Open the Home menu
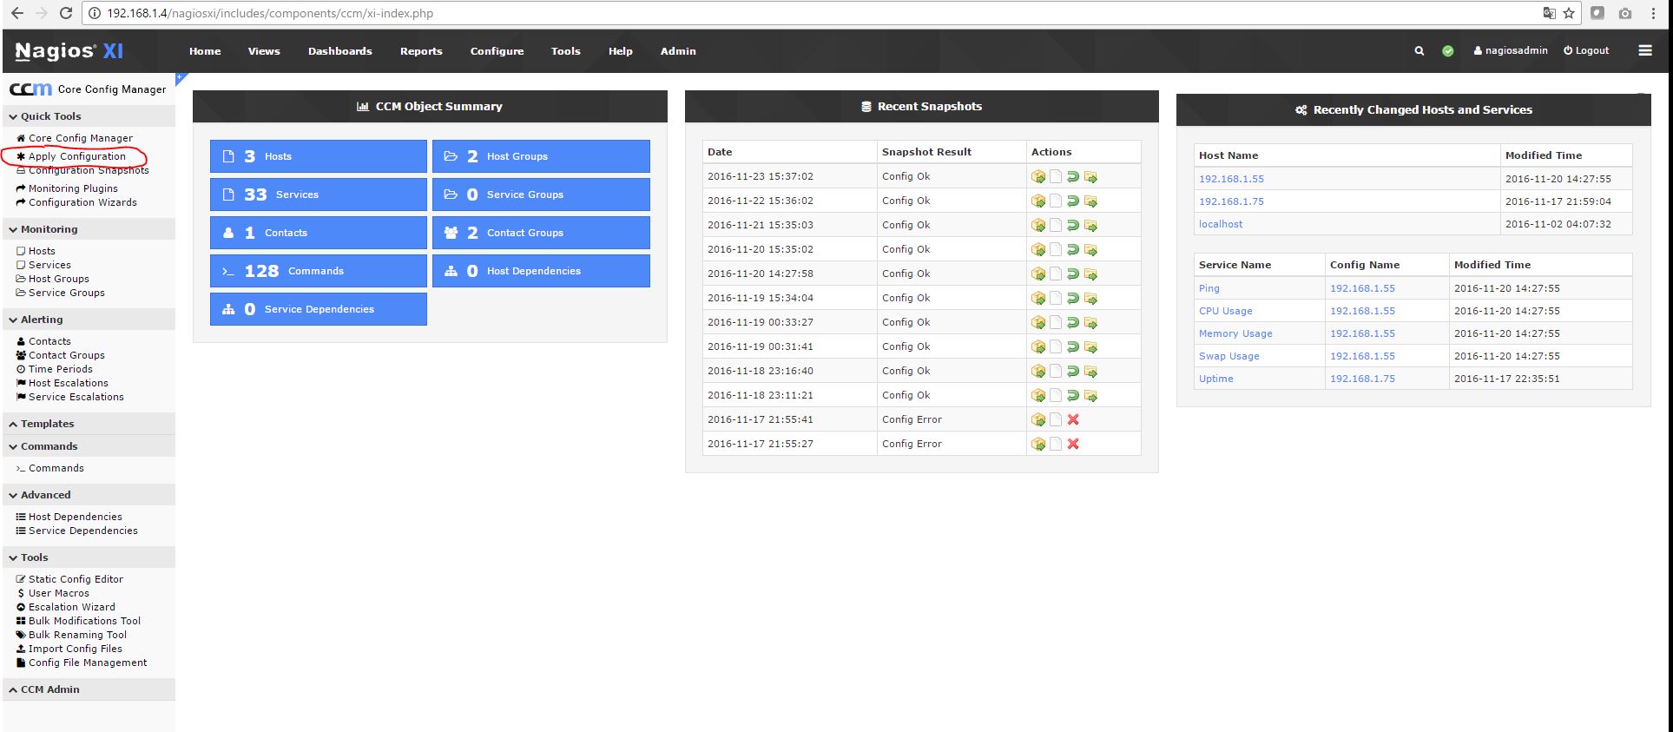The height and width of the screenshot is (732, 1673). [x=205, y=51]
